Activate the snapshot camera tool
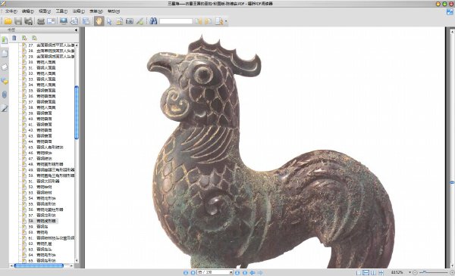This screenshot has height=276, width=455. [130, 21]
